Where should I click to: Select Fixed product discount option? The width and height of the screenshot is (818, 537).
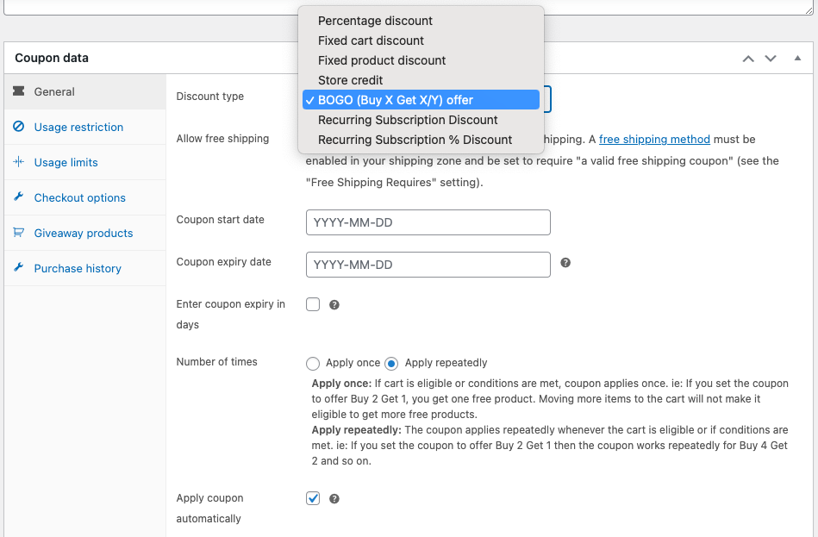421,60
